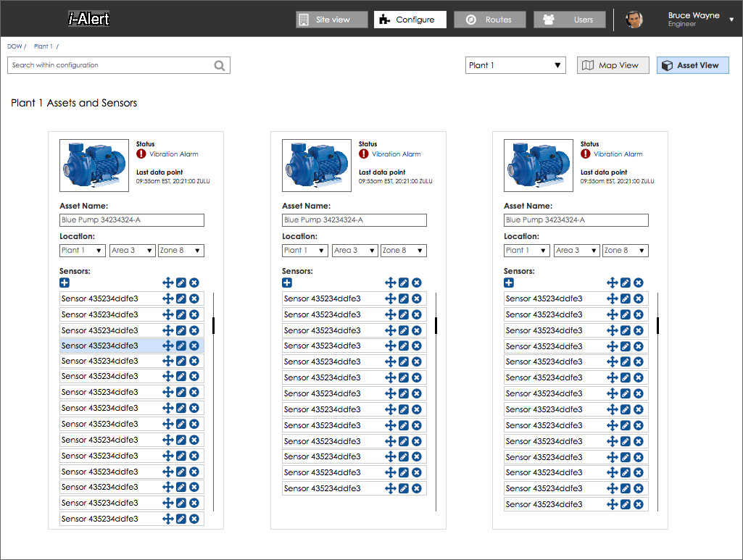Switch to Map View

(x=613, y=65)
